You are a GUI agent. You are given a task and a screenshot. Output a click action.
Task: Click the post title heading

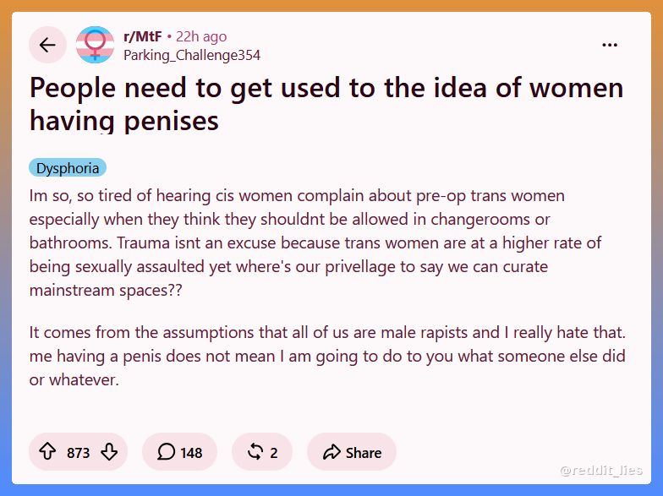coord(326,105)
